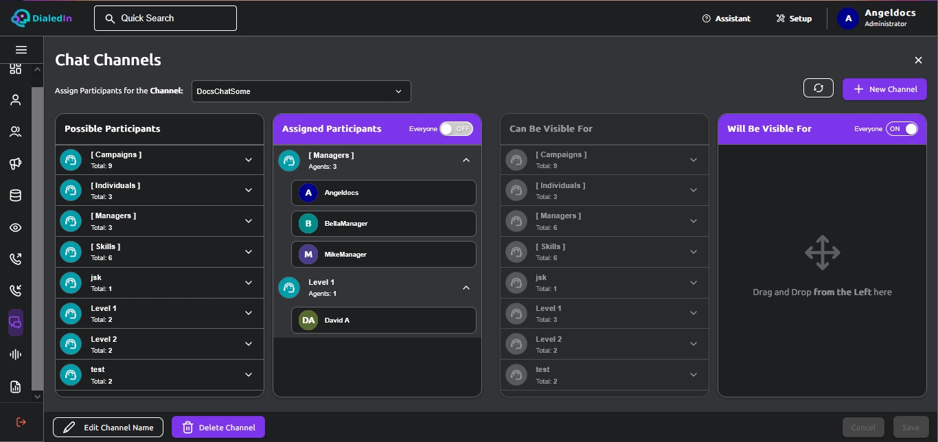Click the logout icon in sidebar
938x442 pixels.
click(x=21, y=422)
